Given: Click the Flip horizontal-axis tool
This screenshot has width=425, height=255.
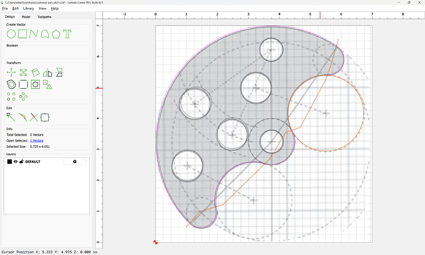Looking at the screenshot, I should coord(59,72).
